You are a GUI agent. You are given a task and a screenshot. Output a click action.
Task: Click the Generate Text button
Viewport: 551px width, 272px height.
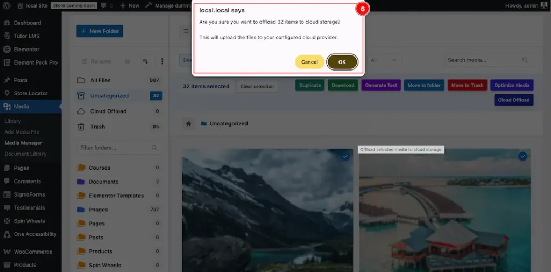coord(381,85)
